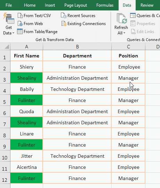Screen dimensions: 160x188
Task: Select column A header
Action: click(x=26, y=47)
